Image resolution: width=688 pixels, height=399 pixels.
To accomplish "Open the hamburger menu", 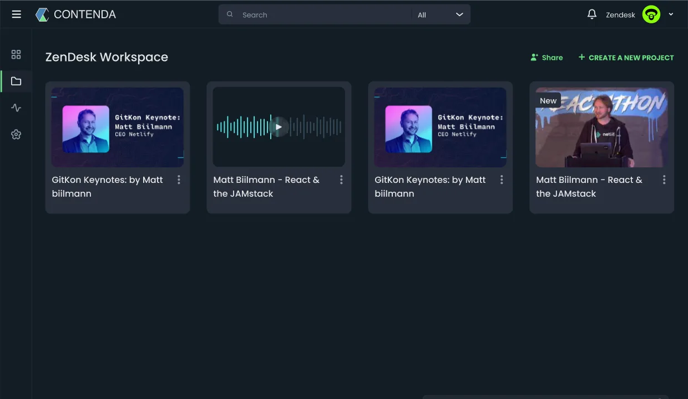I will (16, 14).
